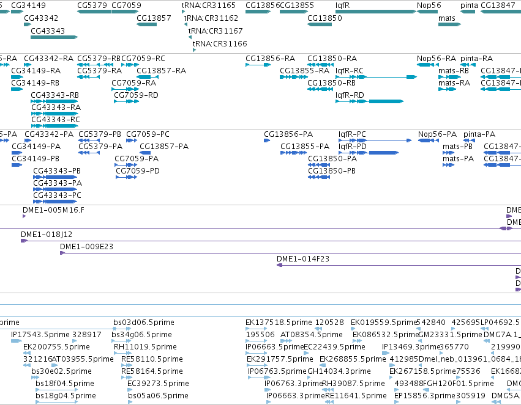
Task: Select protein CG13856-PA label
Action: point(288,134)
